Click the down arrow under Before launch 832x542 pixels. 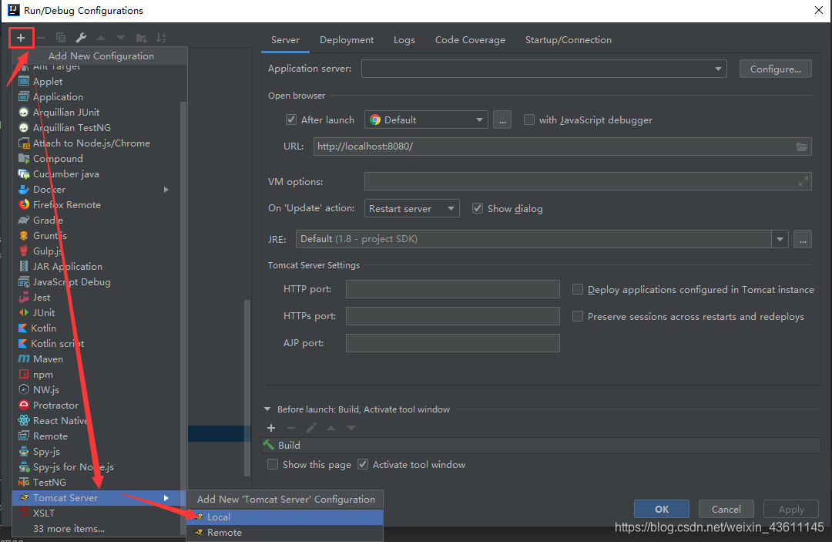[351, 428]
